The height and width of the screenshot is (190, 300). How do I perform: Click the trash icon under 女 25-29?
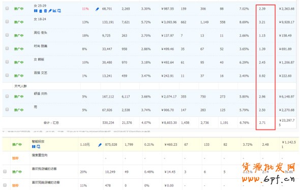point(46,11)
